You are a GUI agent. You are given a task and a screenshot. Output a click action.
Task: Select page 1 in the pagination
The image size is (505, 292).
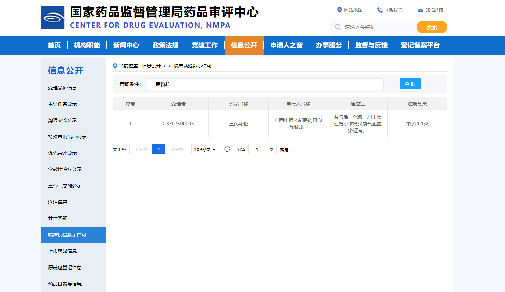click(x=159, y=149)
